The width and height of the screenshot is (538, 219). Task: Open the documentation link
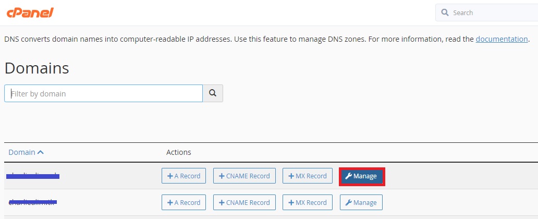[x=502, y=39]
